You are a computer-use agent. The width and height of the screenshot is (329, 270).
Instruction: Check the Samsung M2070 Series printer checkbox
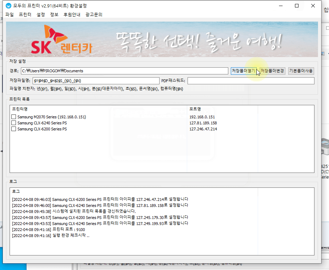pos(13,117)
